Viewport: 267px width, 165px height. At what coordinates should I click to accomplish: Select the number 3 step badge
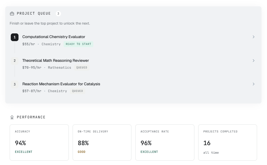[x=15, y=84]
